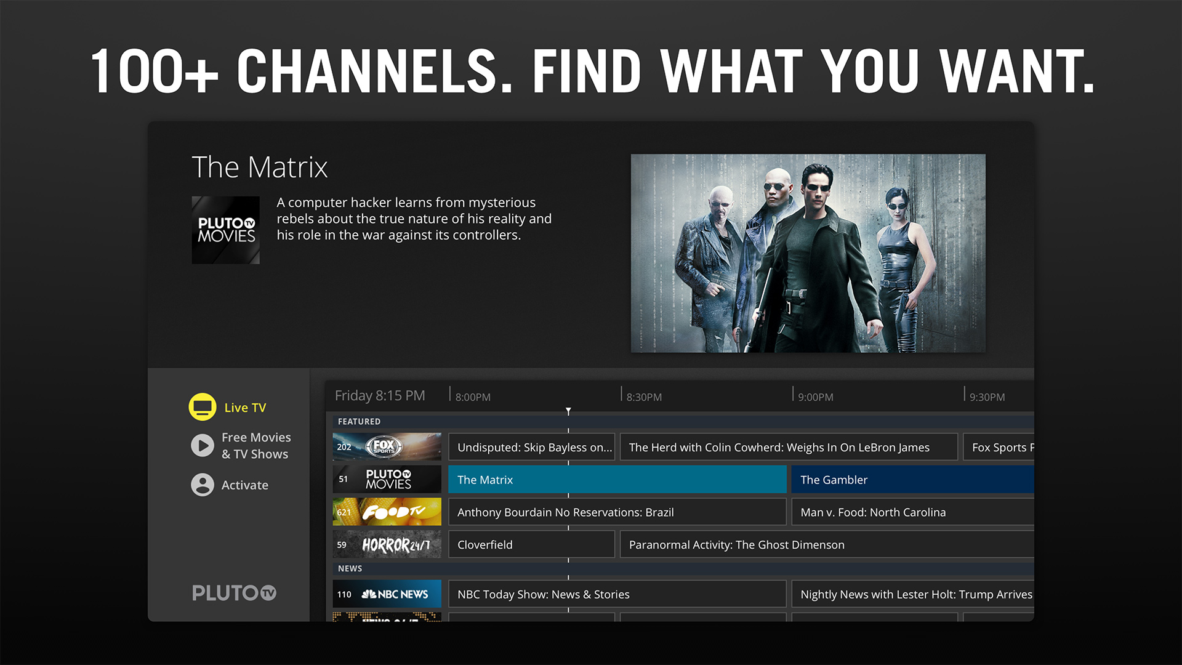
Task: Click the 9:00PM time marker
Action: (x=816, y=397)
